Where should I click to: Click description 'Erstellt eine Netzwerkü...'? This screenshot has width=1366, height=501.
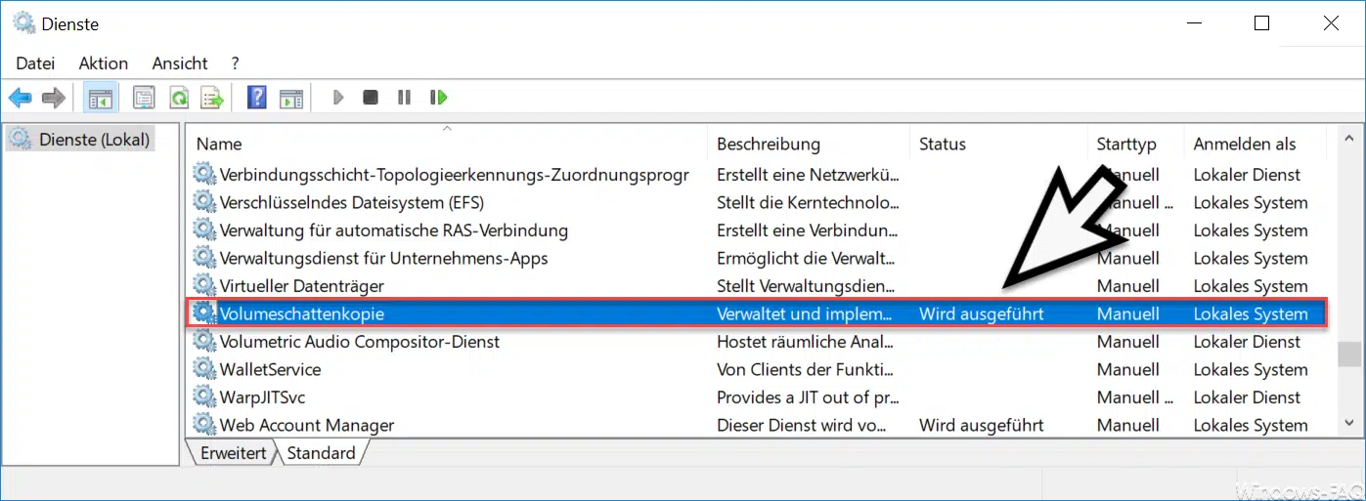pyautogui.click(x=808, y=175)
